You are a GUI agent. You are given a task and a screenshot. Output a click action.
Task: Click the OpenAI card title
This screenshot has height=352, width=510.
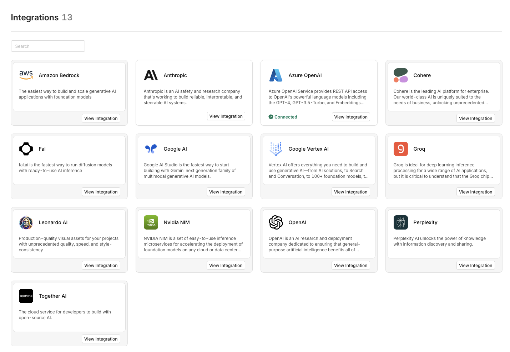pyautogui.click(x=297, y=222)
